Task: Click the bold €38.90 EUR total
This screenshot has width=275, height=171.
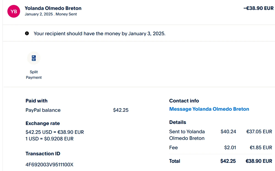Action: [259, 161]
